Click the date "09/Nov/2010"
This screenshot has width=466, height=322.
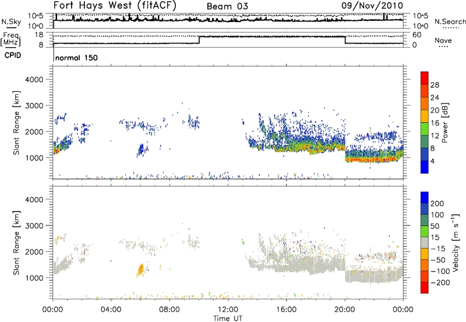coord(372,6)
